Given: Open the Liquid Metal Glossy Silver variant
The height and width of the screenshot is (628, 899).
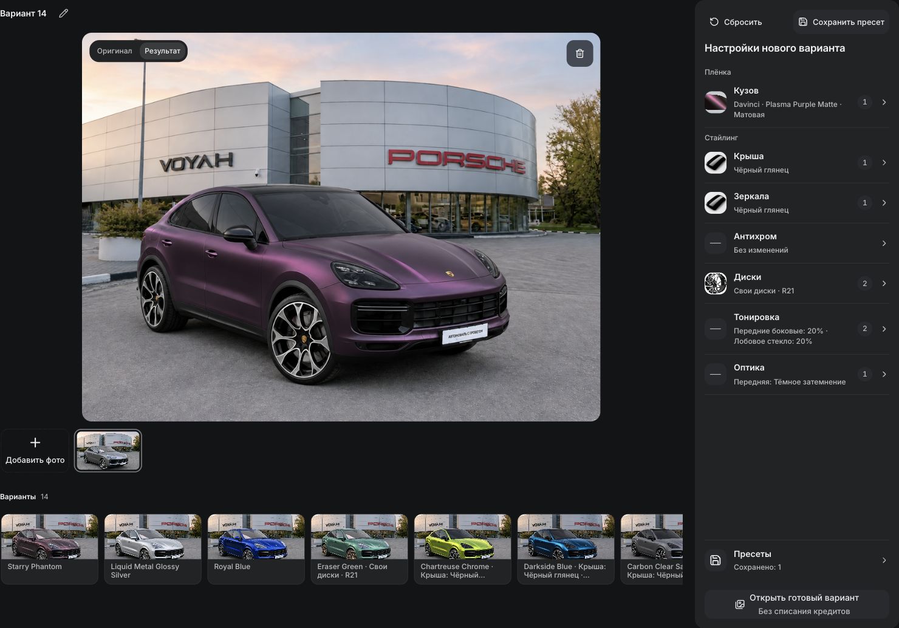Looking at the screenshot, I should (x=152, y=549).
